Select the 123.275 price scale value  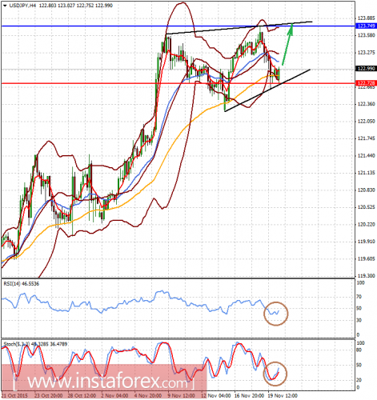pyautogui.click(x=366, y=53)
